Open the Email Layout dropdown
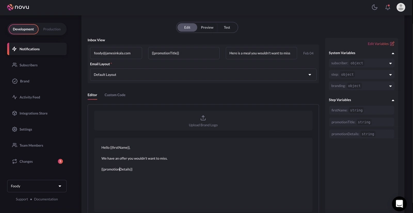 pyautogui.click(x=203, y=75)
